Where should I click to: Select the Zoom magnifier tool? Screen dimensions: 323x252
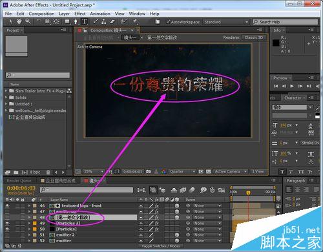(28, 21)
